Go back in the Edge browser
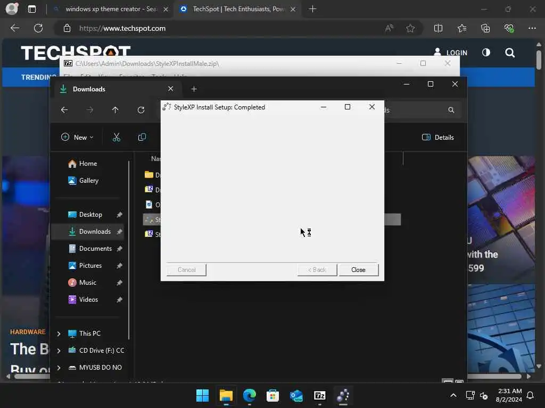The width and height of the screenshot is (545, 408). [14, 28]
